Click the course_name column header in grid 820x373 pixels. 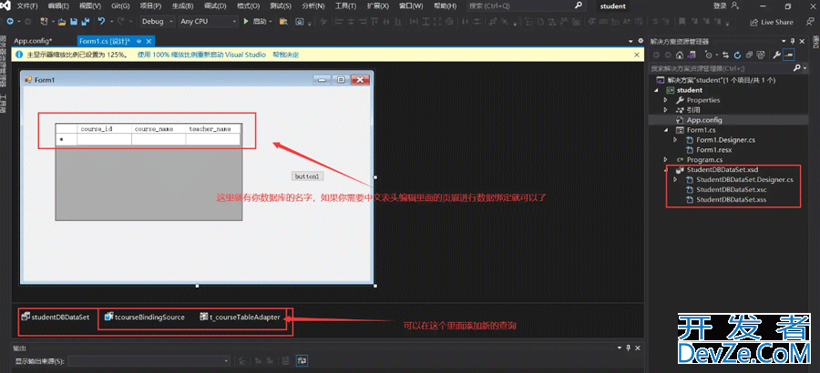(159, 128)
